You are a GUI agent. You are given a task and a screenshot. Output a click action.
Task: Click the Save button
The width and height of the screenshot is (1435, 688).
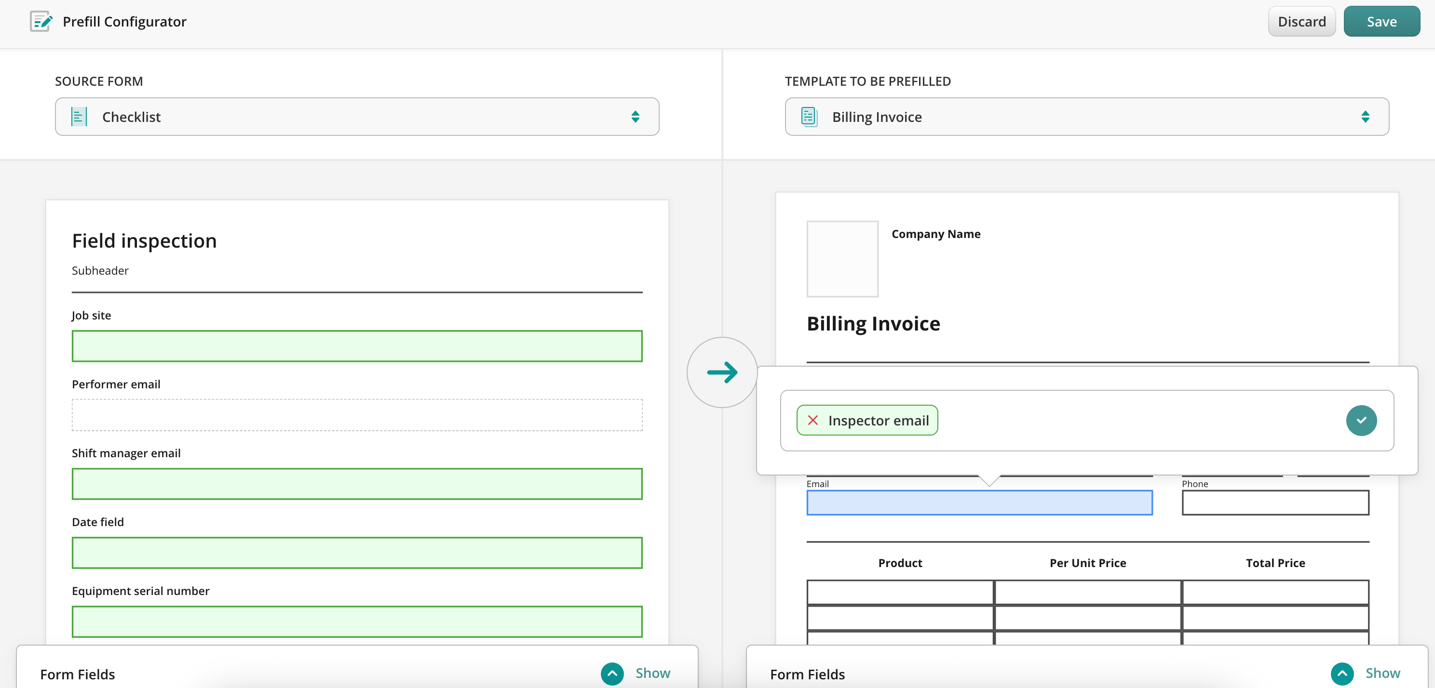pos(1381,22)
